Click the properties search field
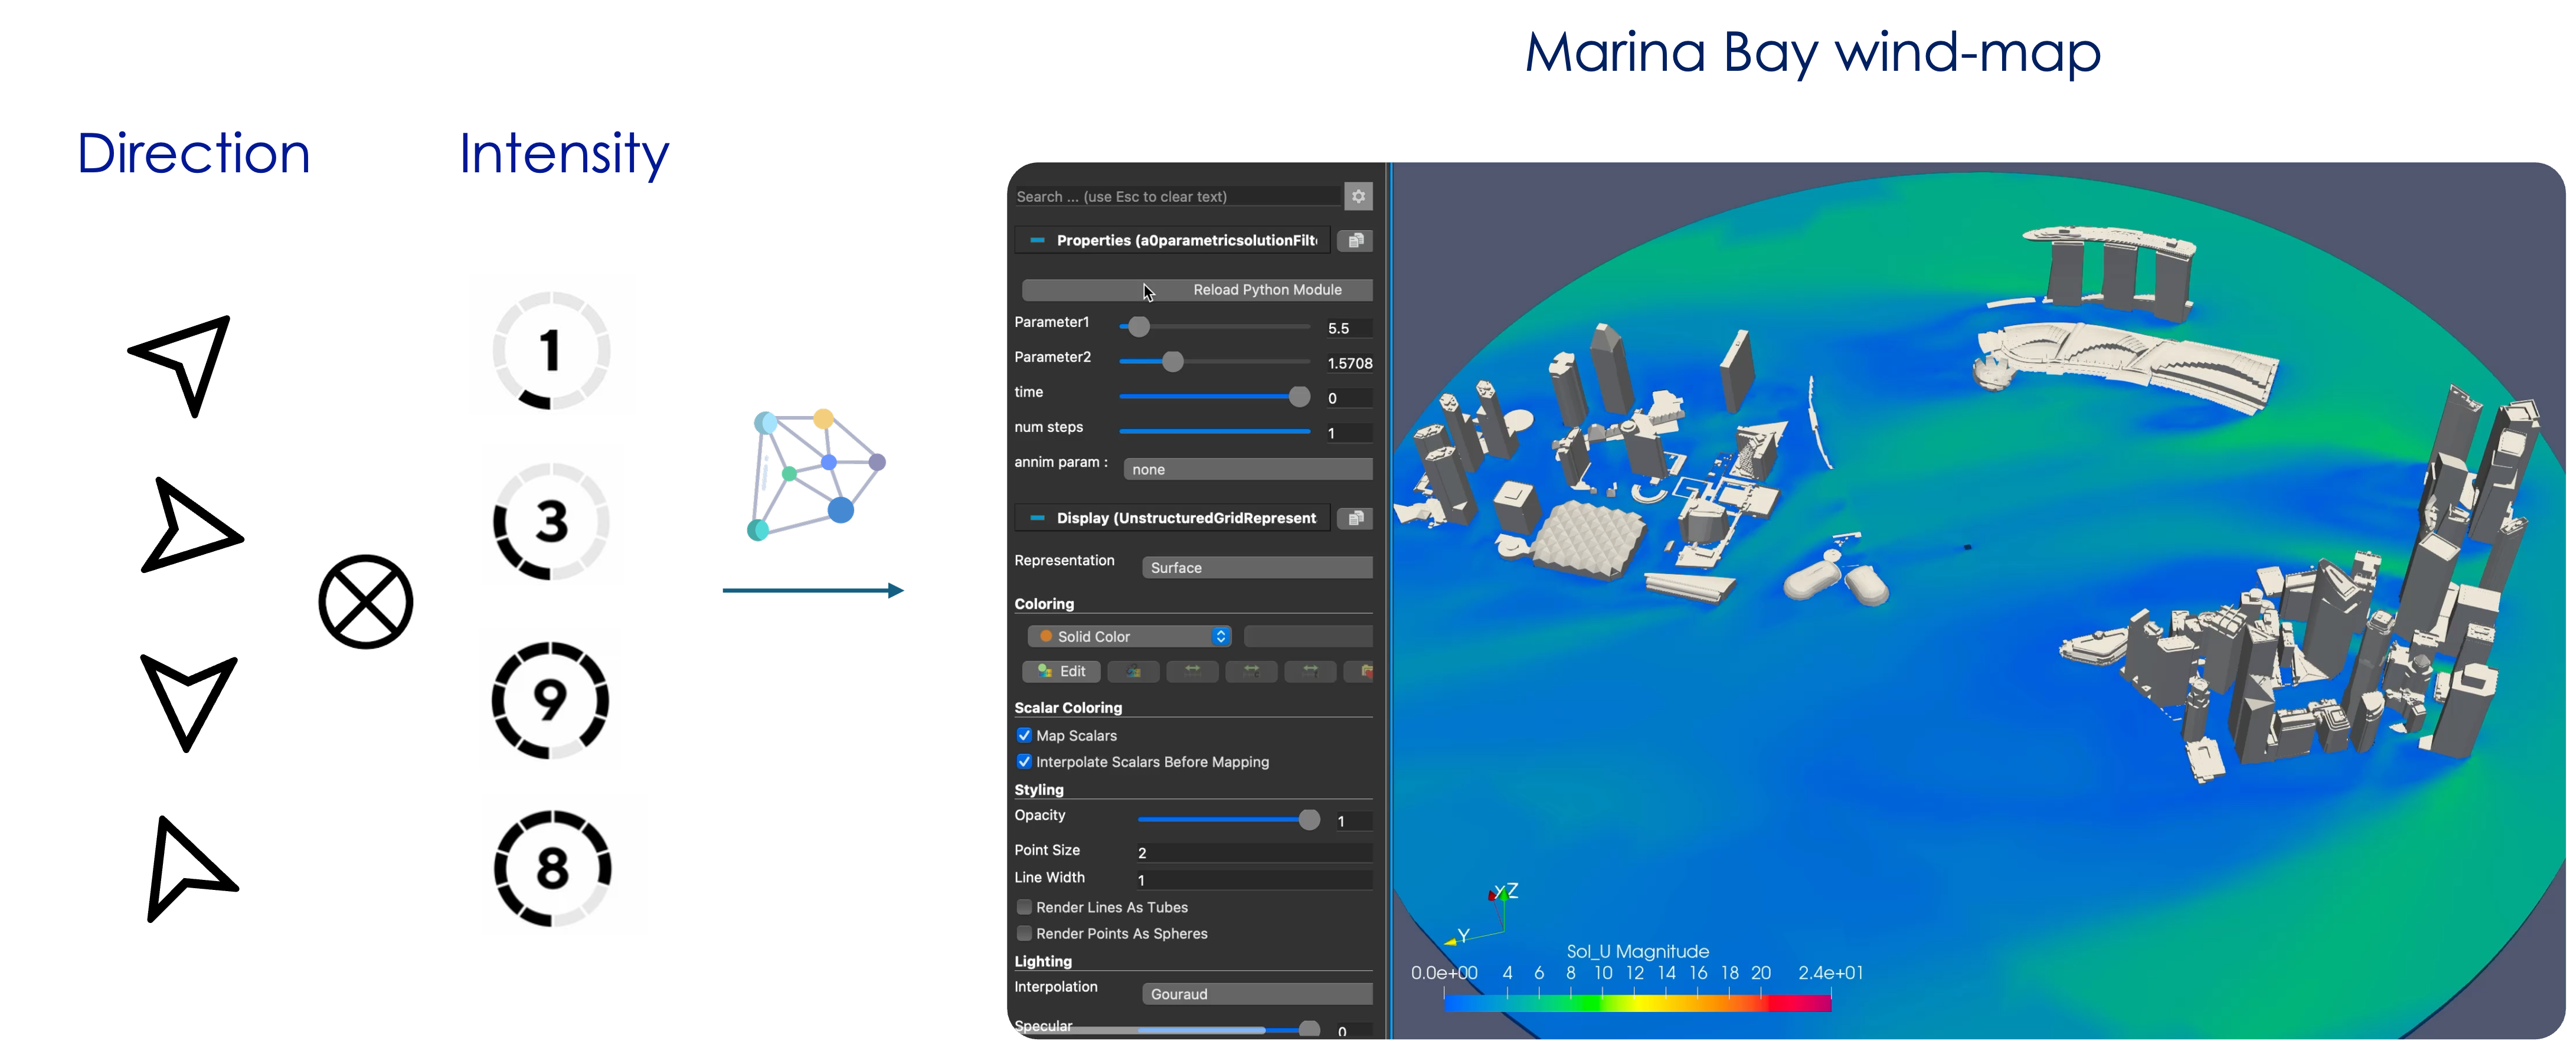This screenshot has width=2567, height=1041. [1177, 197]
